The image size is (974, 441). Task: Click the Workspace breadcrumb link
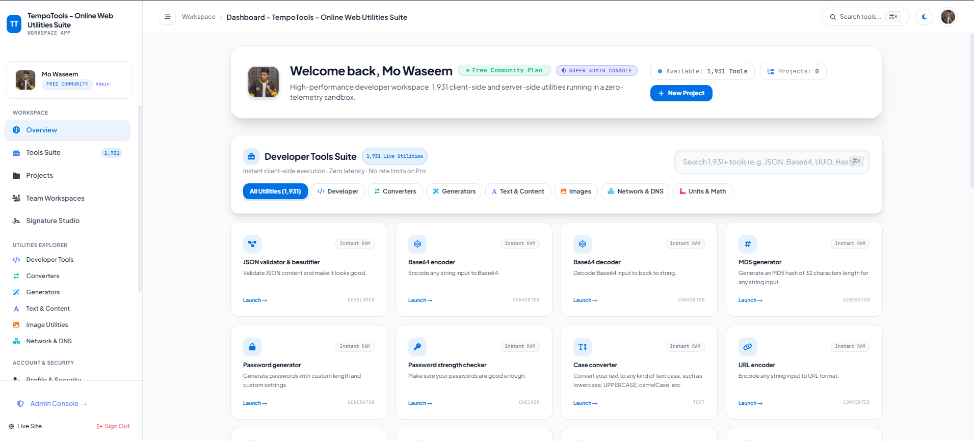199,17
